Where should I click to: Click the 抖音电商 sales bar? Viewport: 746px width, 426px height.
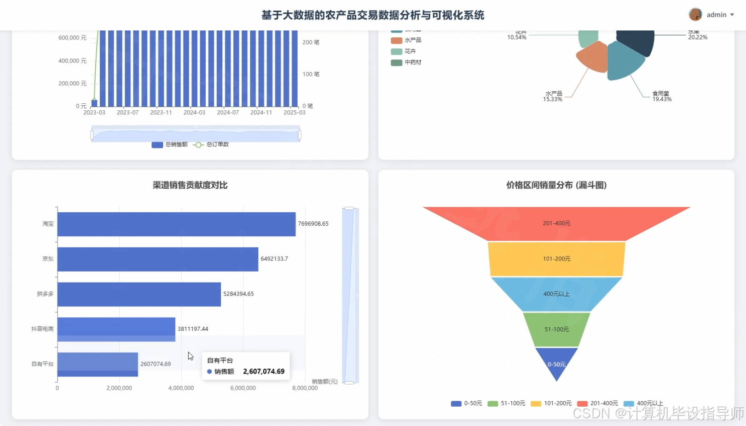(116, 329)
